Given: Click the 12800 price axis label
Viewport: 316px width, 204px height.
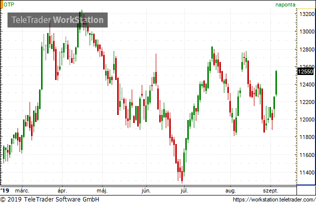Looking at the screenshot, I should (x=307, y=49).
